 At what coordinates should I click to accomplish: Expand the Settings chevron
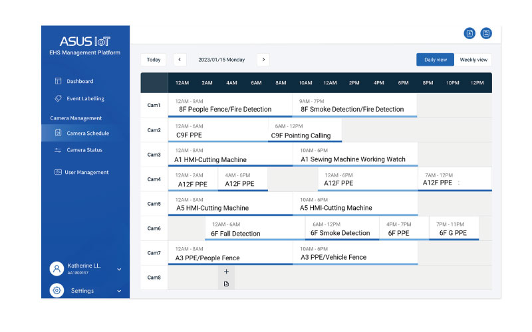tap(119, 291)
